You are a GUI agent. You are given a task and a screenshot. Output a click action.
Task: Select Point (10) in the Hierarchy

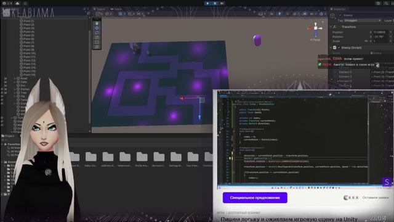click(x=28, y=54)
